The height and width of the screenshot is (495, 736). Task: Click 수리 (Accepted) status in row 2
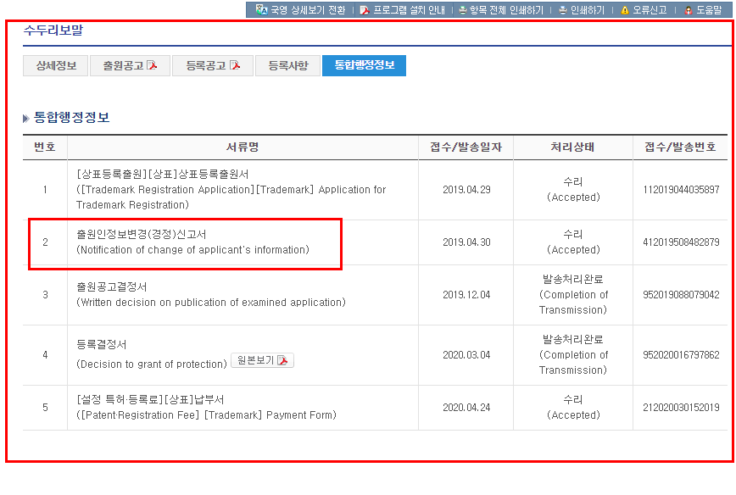(x=573, y=242)
